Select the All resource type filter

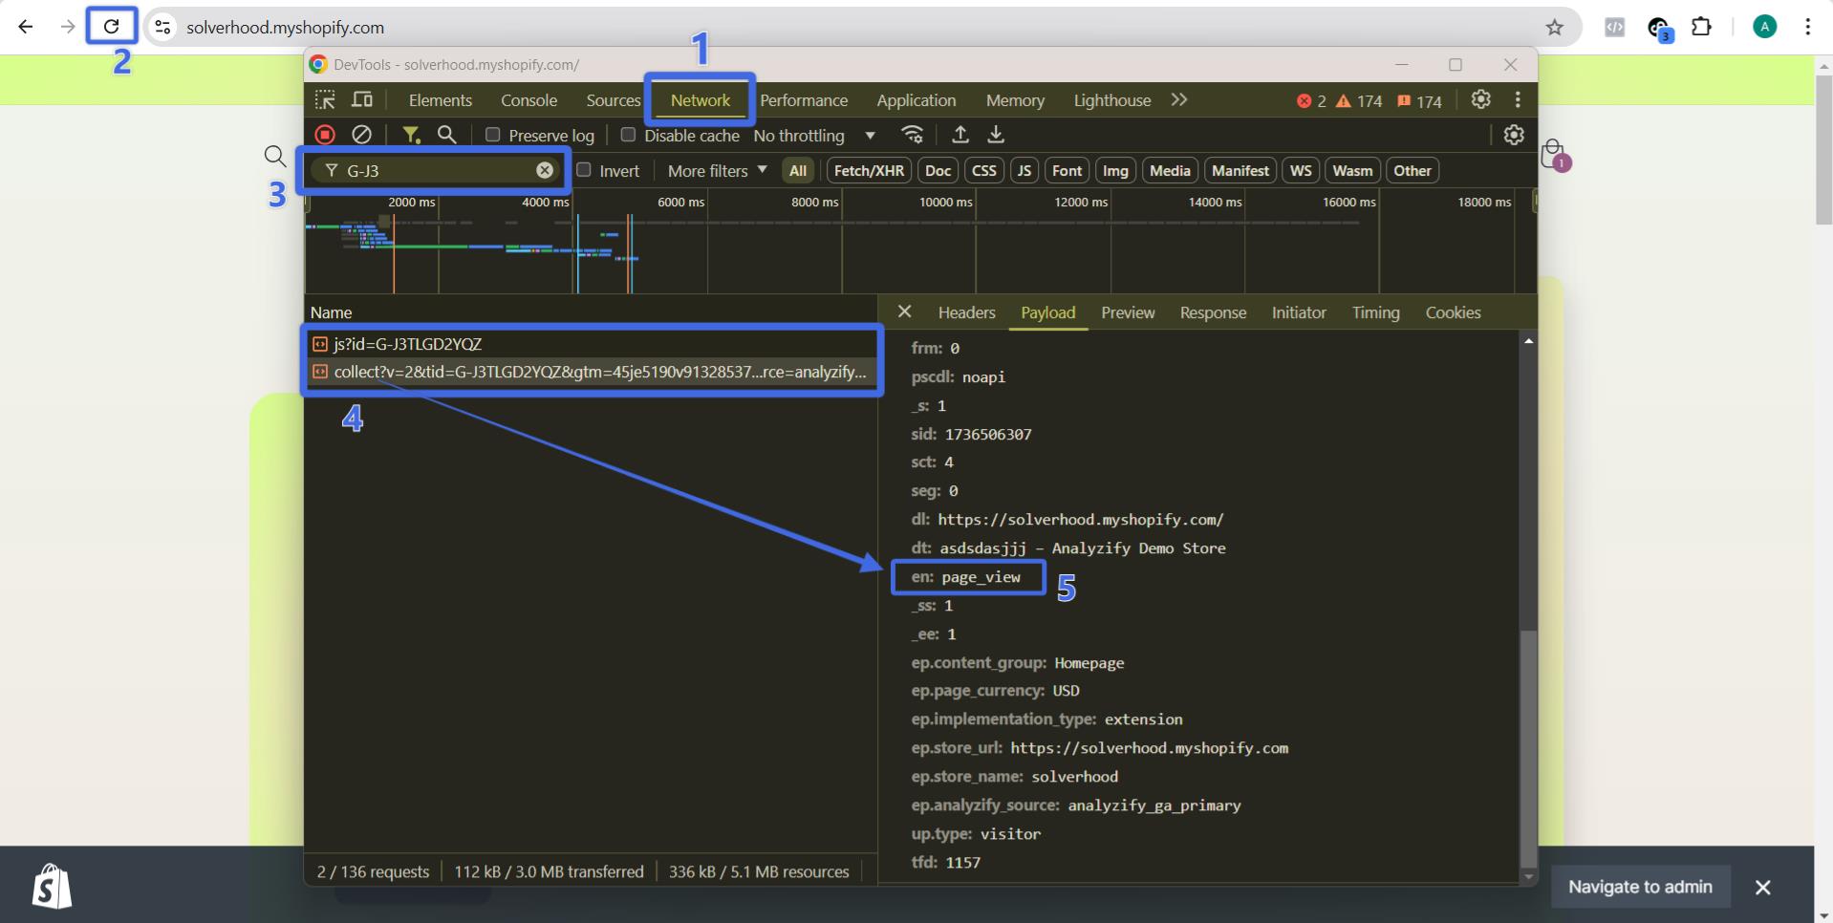click(x=798, y=170)
